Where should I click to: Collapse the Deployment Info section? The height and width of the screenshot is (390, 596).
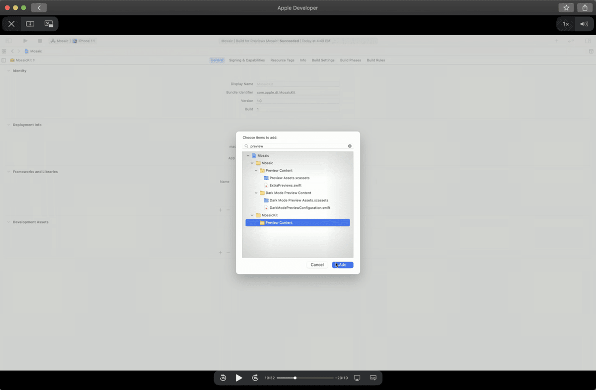tap(8, 125)
